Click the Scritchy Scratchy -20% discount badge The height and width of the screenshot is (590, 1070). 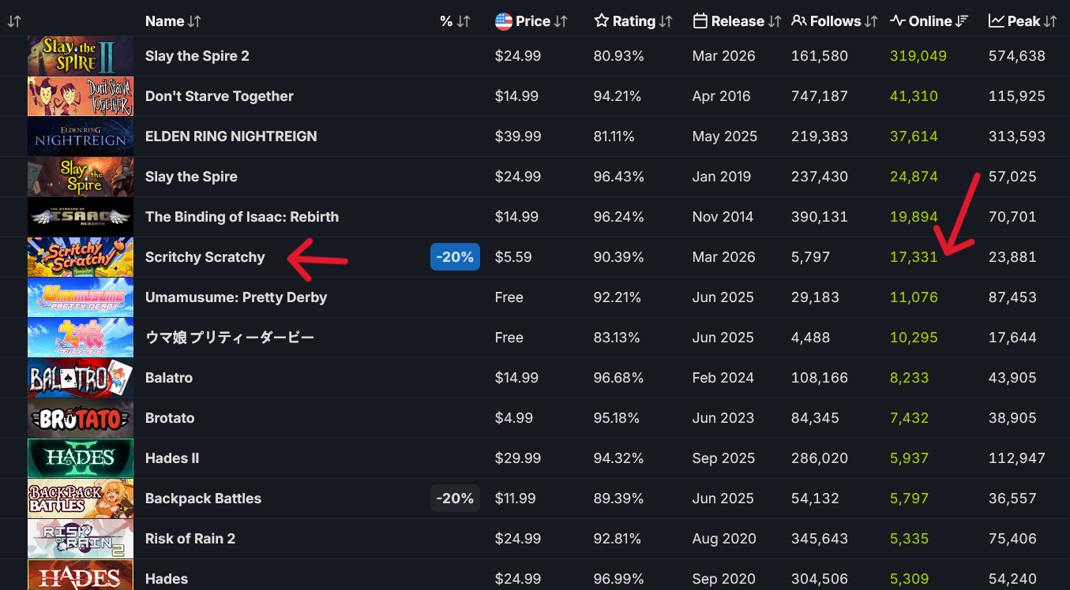click(x=455, y=257)
